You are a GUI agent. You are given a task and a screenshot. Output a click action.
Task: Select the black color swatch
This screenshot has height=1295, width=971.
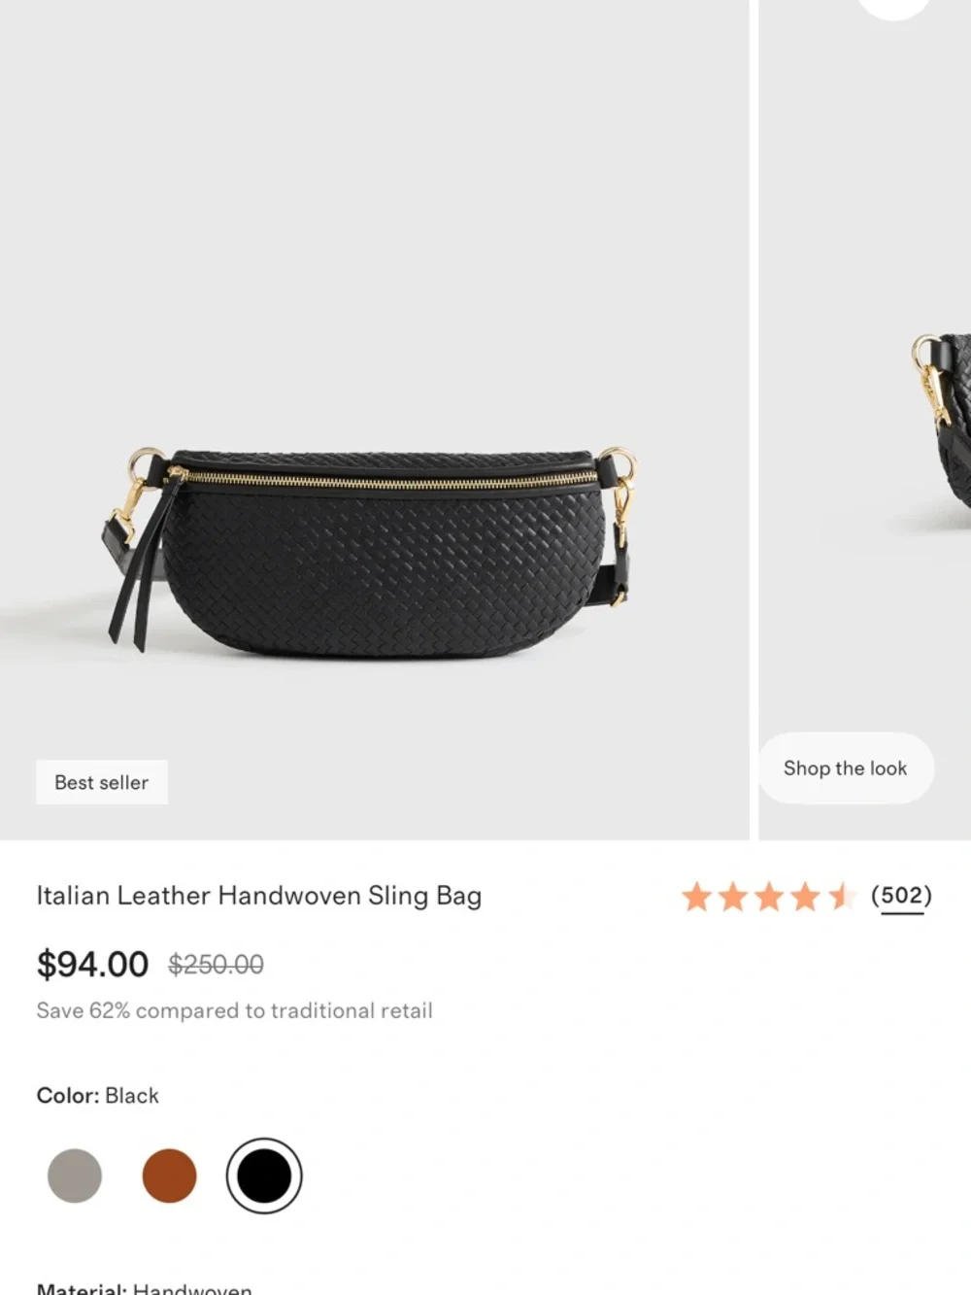point(264,1176)
